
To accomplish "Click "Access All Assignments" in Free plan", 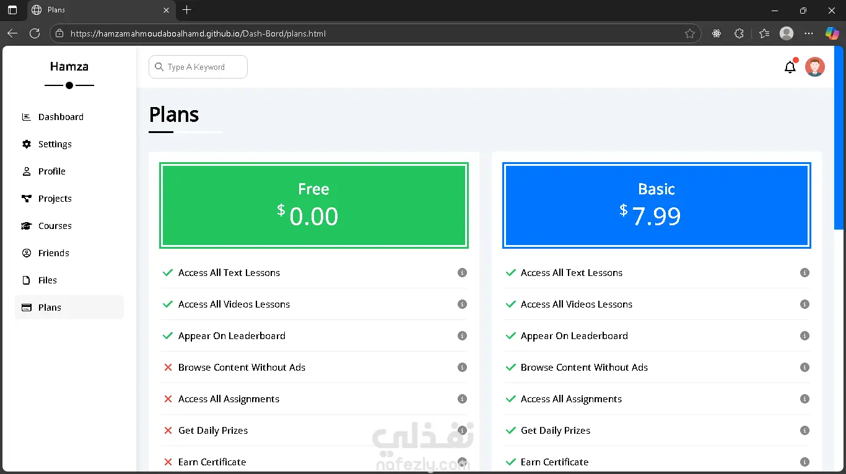I will [x=229, y=399].
